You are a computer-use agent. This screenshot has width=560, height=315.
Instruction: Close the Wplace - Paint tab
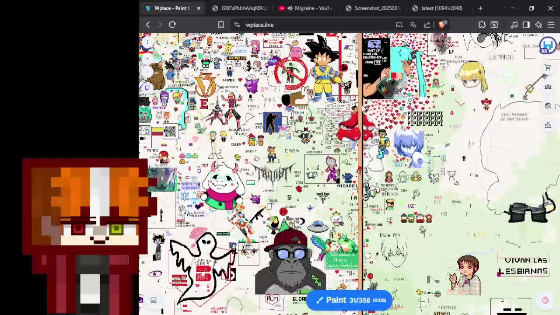tap(199, 8)
